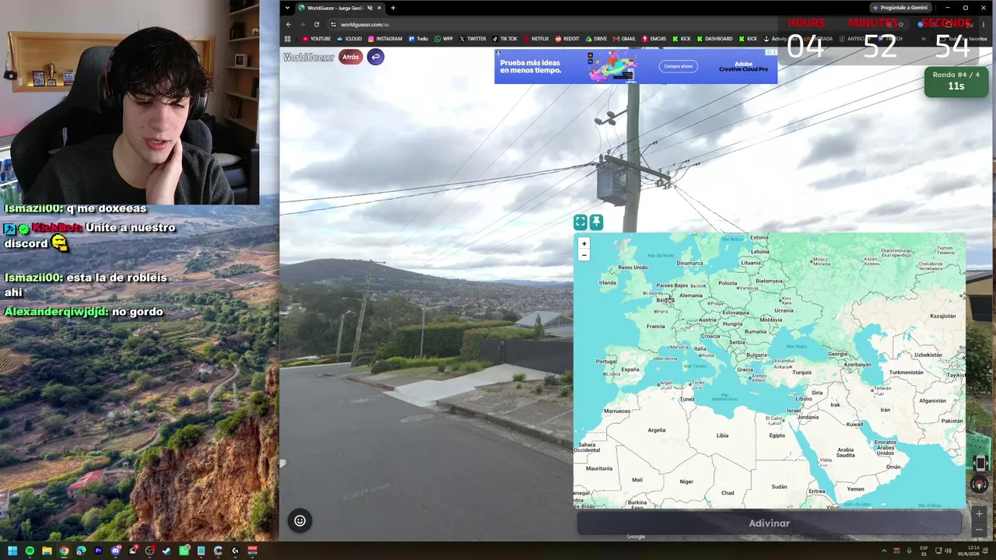Open OBS Studio from the taskbar
996x560 pixels.
click(x=149, y=551)
